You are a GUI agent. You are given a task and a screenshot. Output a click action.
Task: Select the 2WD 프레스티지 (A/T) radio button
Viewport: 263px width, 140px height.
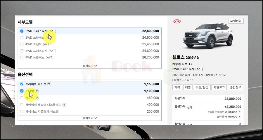pyautogui.click(x=22, y=31)
